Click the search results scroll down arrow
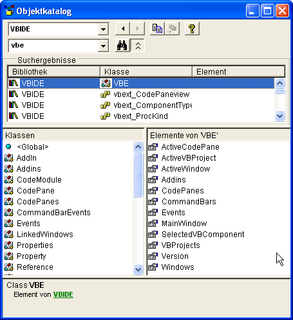The height and width of the screenshot is (320, 293). tap(279, 116)
